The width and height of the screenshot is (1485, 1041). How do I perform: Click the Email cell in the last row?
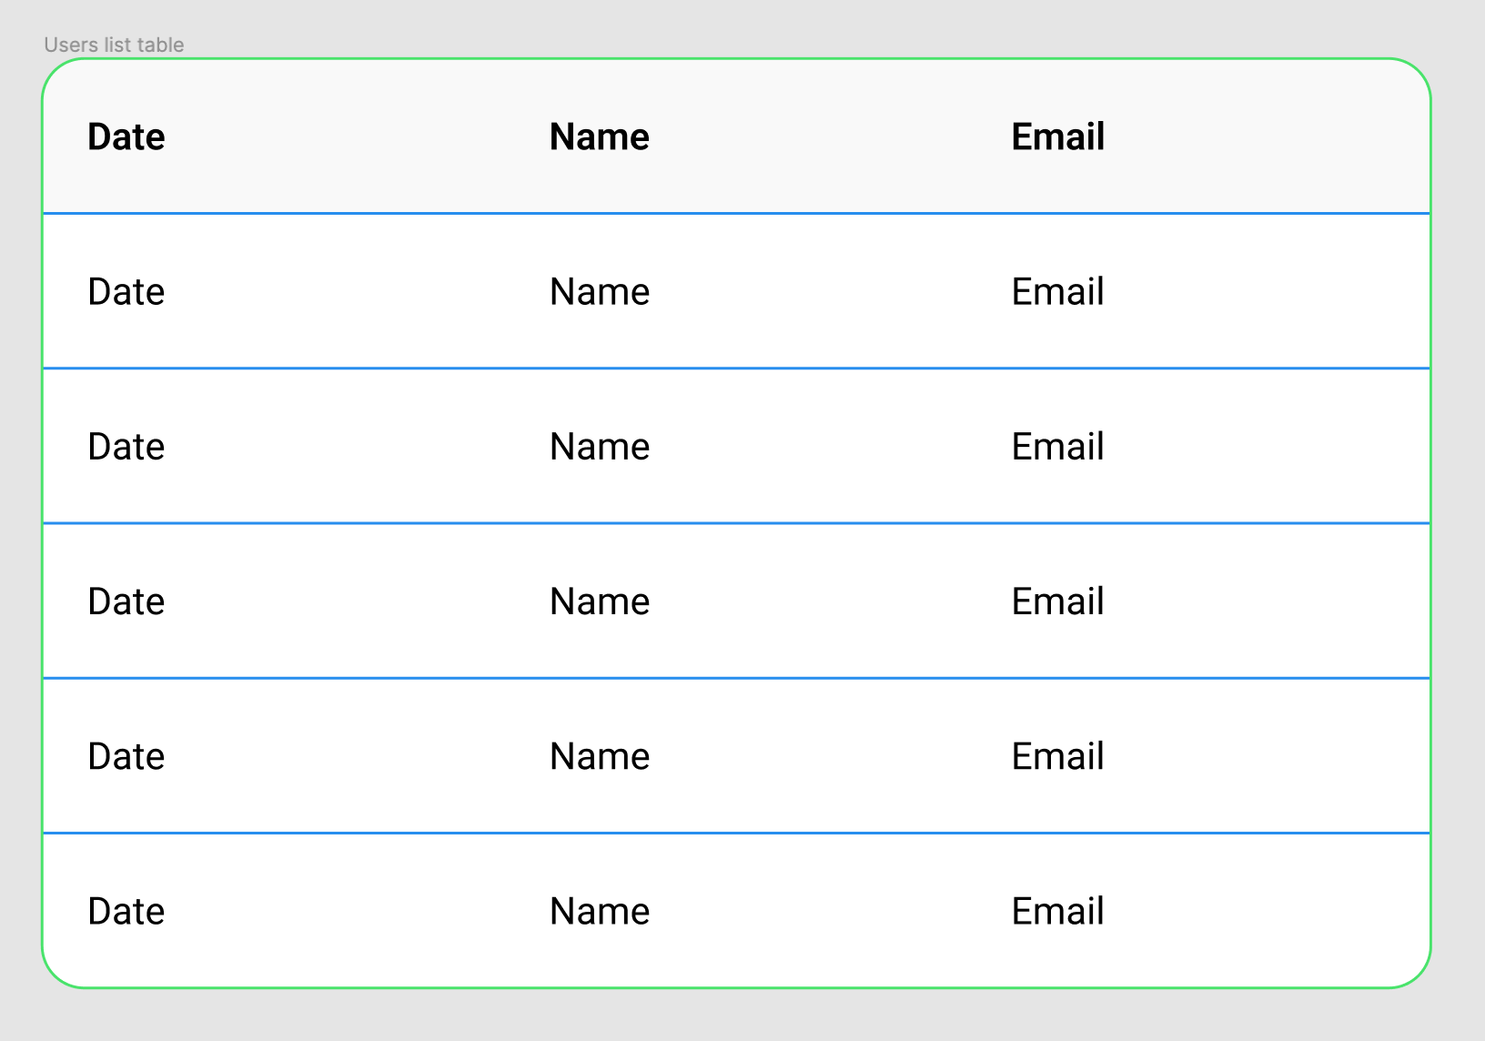[x=1057, y=911]
